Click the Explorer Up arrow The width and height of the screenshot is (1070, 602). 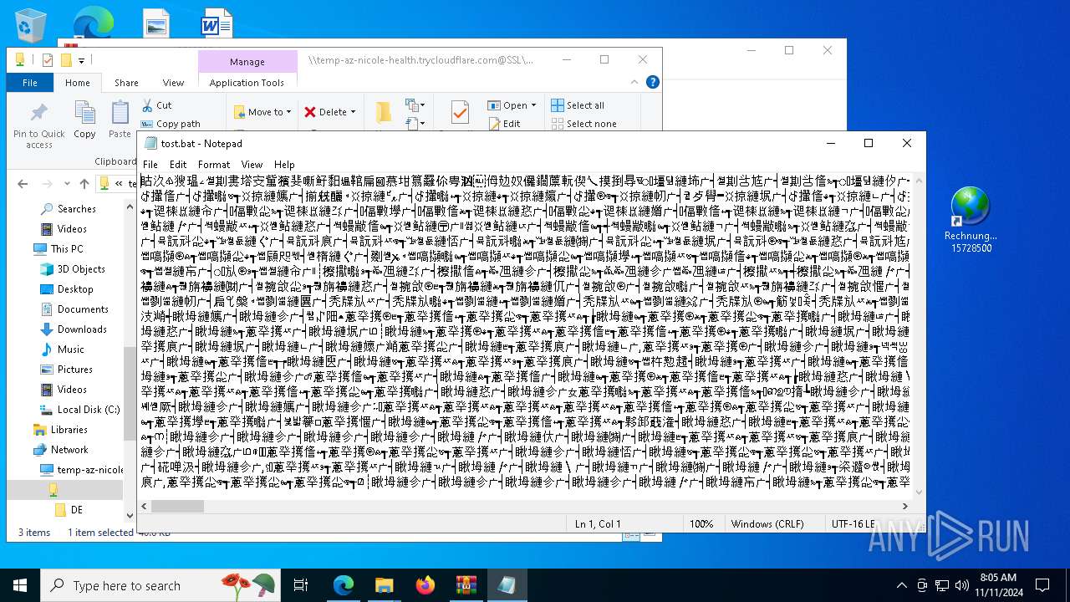[84, 184]
